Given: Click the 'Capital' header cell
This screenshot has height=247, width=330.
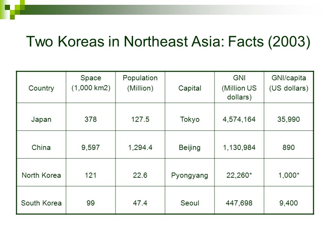Looking at the screenshot, I should 190,87.
